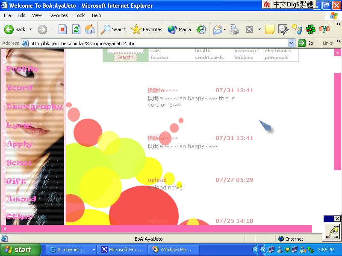Stop page loading with red X icon
The height and width of the screenshot is (256, 342).
(x=62, y=29)
